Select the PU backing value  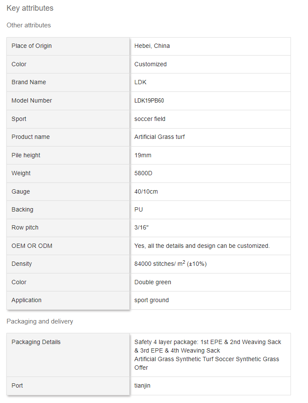tap(139, 209)
